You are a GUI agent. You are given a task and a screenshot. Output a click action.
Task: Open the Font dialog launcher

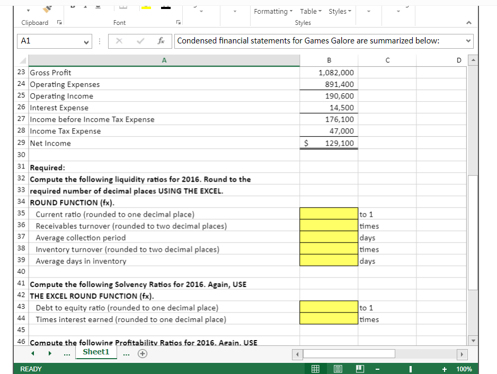178,22
